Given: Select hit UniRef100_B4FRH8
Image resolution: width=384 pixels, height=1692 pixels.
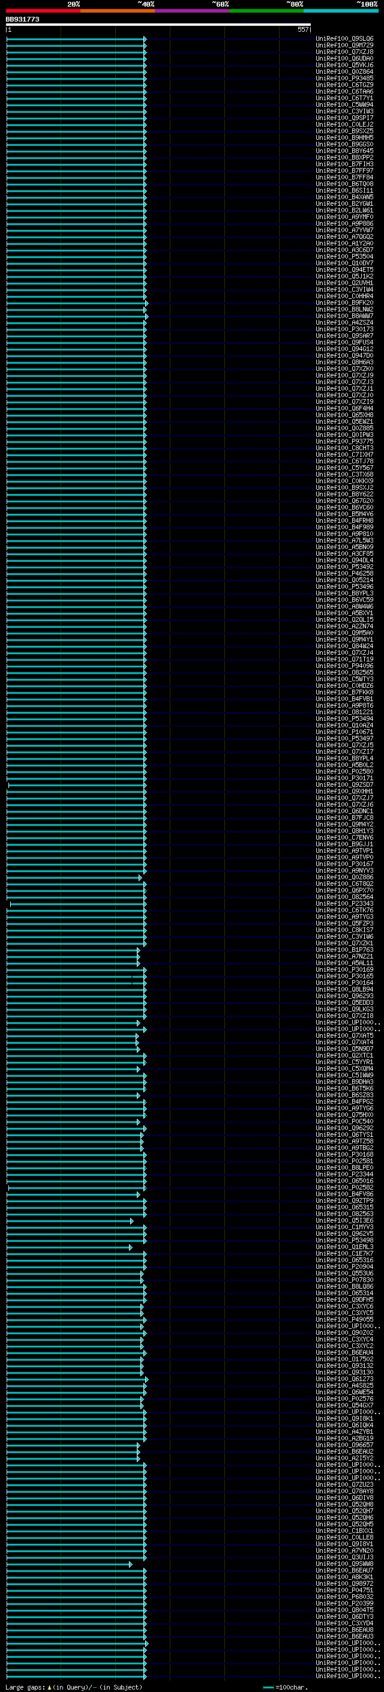Looking at the screenshot, I should tap(344, 520).
